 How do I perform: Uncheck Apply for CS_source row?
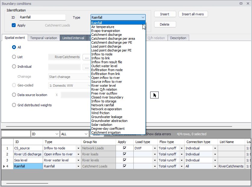click(x=125, y=148)
